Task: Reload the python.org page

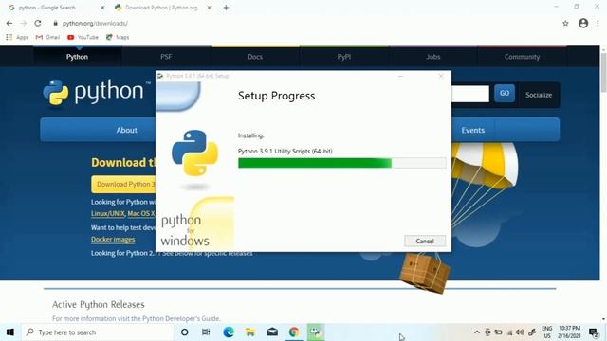Action: pyautogui.click(x=38, y=23)
